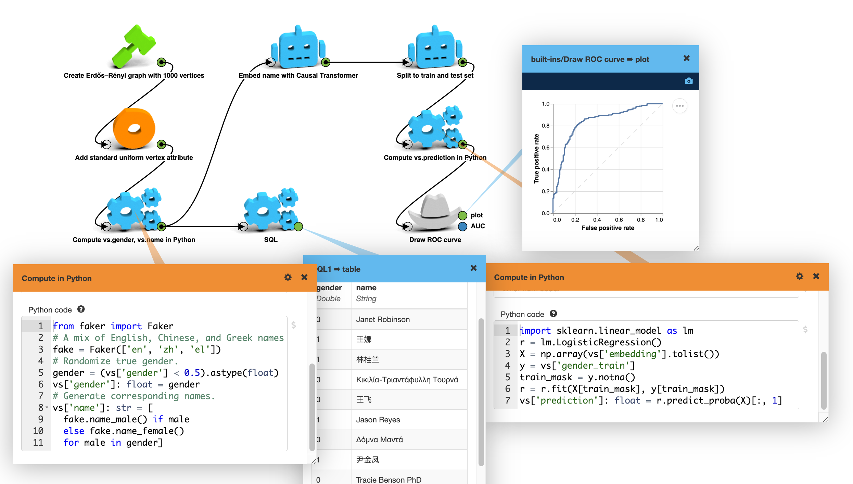
Task: Click the gears icon of Compute vs.prediction in Python
Action: (x=435, y=127)
